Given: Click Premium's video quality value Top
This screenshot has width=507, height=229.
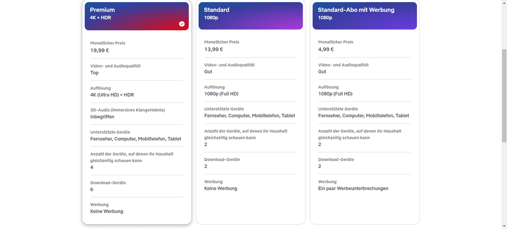Looking at the screenshot, I should point(95,73).
